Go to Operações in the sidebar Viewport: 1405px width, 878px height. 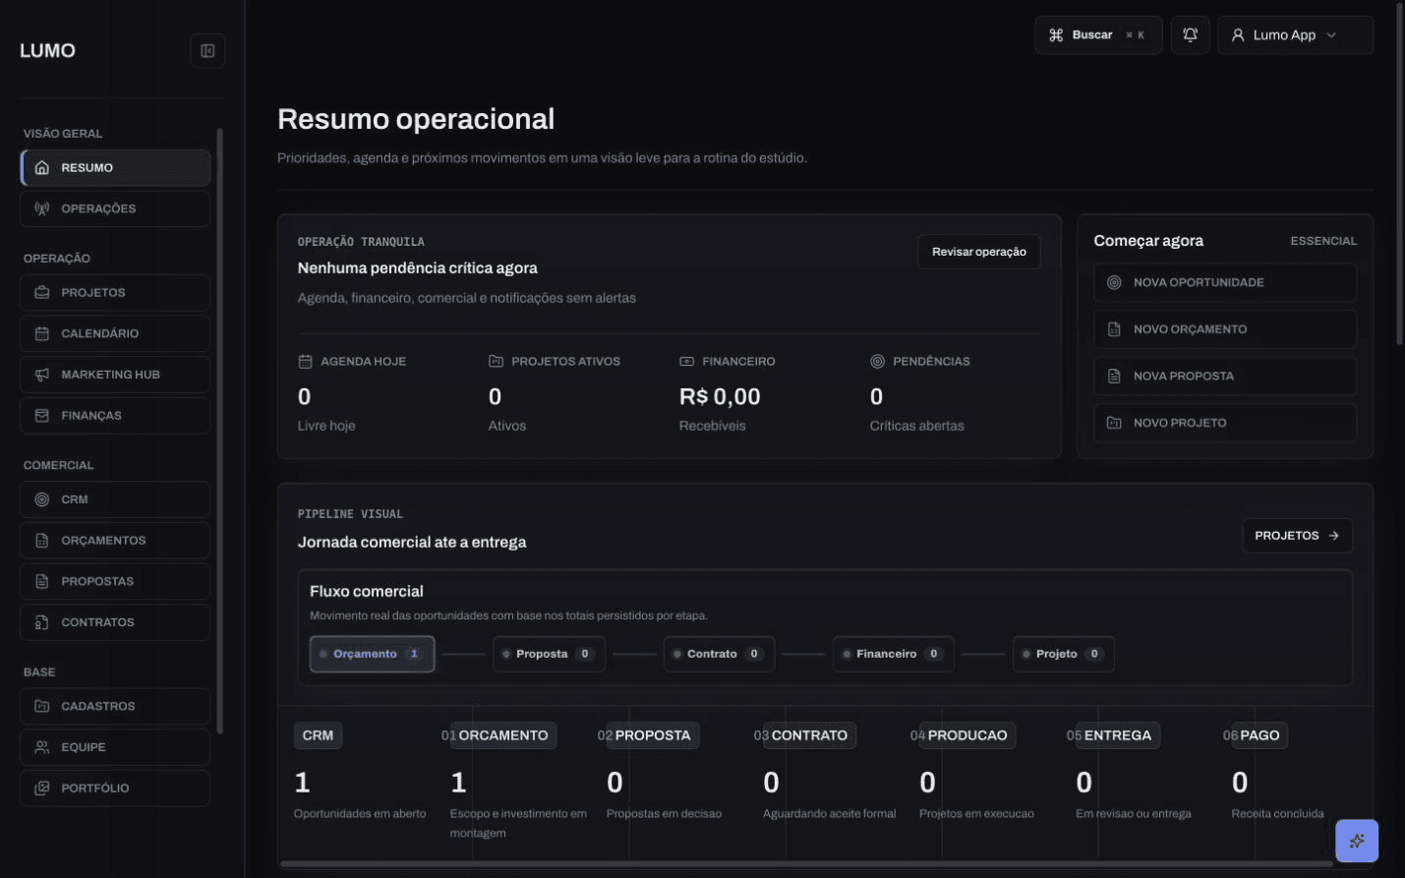click(115, 209)
